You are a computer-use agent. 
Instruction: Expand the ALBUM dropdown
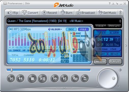point(55,29)
